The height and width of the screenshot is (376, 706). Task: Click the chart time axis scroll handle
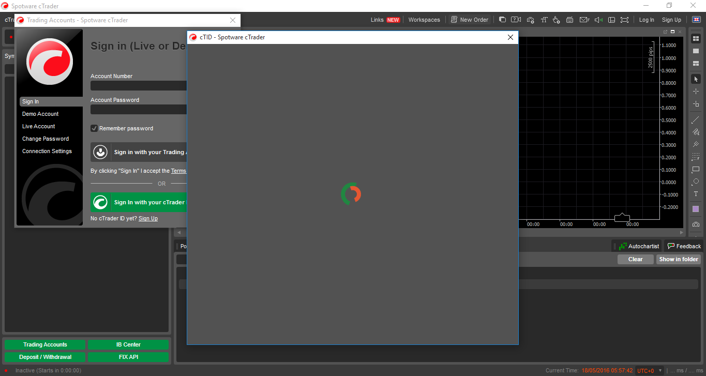point(622,217)
